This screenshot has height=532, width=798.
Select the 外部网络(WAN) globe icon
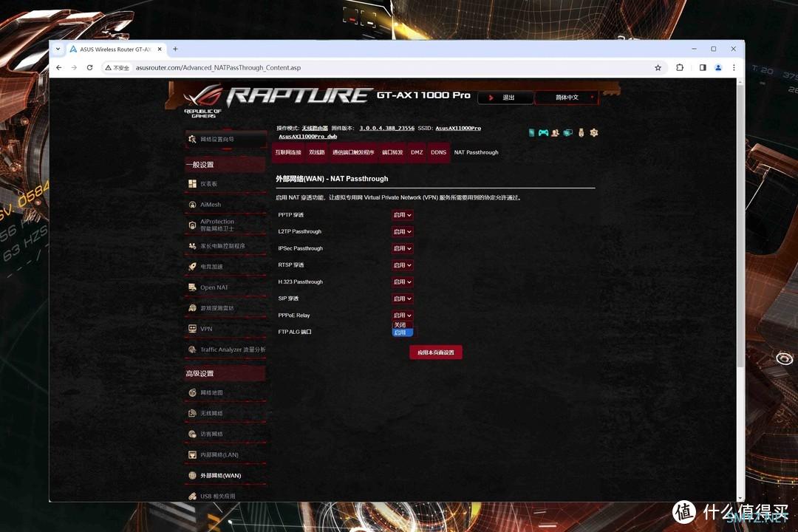(x=192, y=476)
